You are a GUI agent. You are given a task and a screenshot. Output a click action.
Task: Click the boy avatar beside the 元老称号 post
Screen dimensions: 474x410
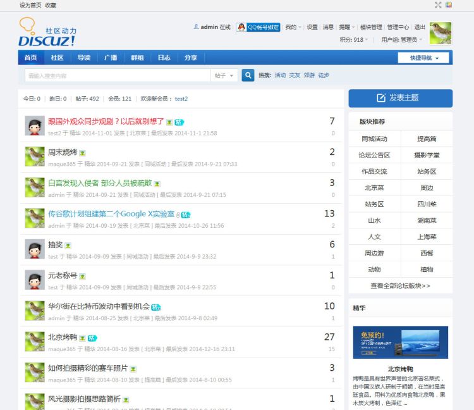point(35,280)
